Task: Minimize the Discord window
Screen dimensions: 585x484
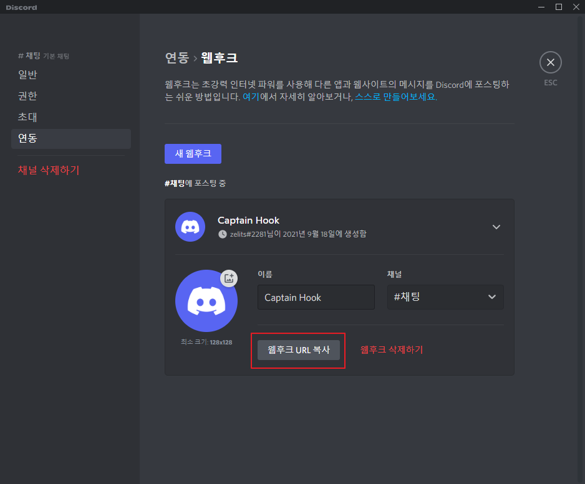Action: click(x=541, y=7)
